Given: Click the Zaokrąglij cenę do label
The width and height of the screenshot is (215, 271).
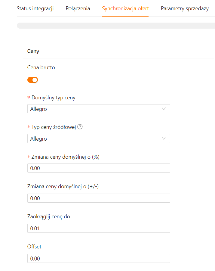Looking at the screenshot, I should pyautogui.click(x=48, y=216).
